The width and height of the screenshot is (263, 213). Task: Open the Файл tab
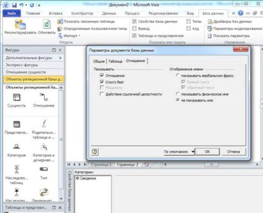pyautogui.click(x=12, y=13)
